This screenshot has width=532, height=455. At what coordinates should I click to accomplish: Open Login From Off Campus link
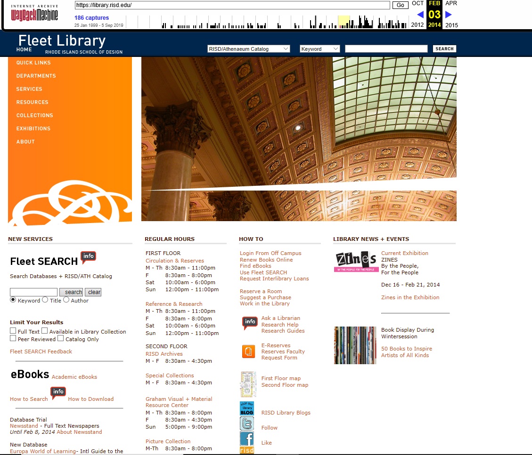tap(270, 253)
